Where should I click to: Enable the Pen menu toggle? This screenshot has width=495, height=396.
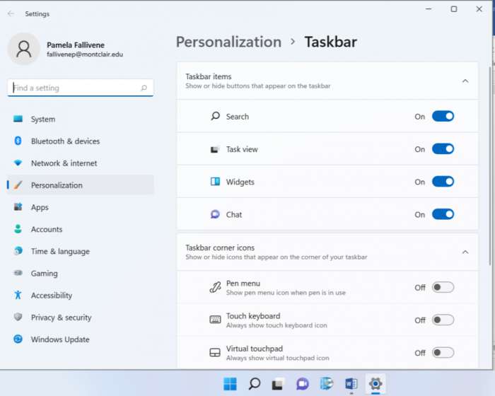(x=443, y=287)
